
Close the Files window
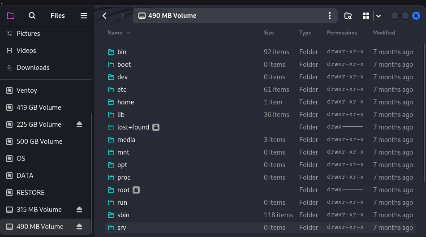(416, 16)
